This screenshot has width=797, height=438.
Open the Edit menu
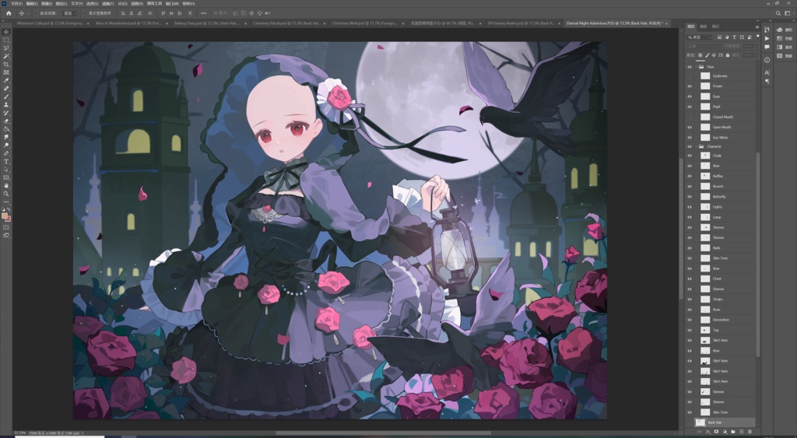pos(32,4)
